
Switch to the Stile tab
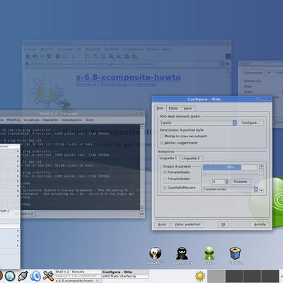tap(160, 108)
